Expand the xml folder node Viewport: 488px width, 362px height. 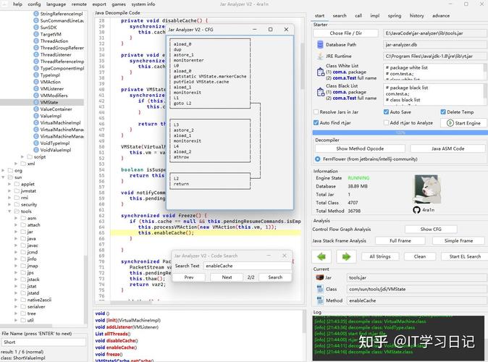(x=16, y=164)
